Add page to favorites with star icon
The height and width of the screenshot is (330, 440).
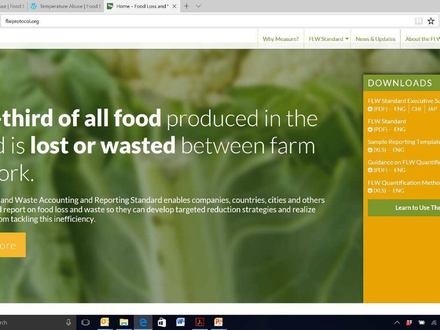click(431, 21)
